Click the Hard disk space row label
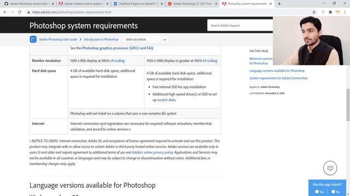Screen dimensions: 350x196 pyautogui.click(x=44, y=71)
